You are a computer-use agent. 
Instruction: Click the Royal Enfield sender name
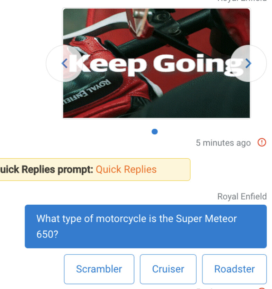(242, 196)
